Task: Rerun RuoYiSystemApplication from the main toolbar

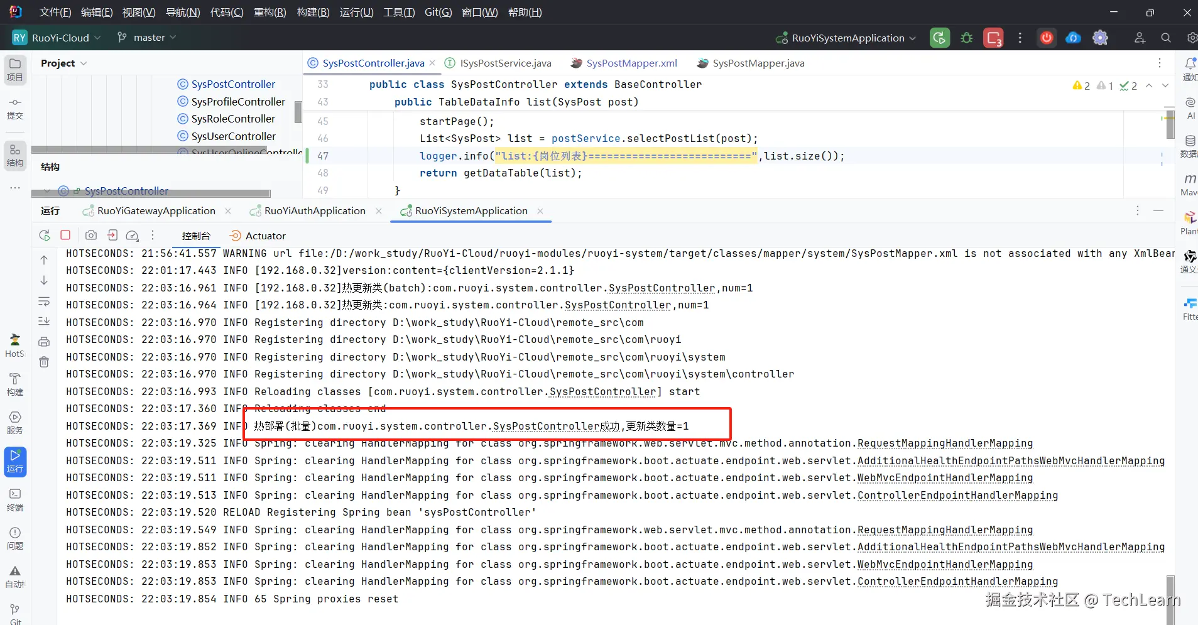Action: (940, 38)
